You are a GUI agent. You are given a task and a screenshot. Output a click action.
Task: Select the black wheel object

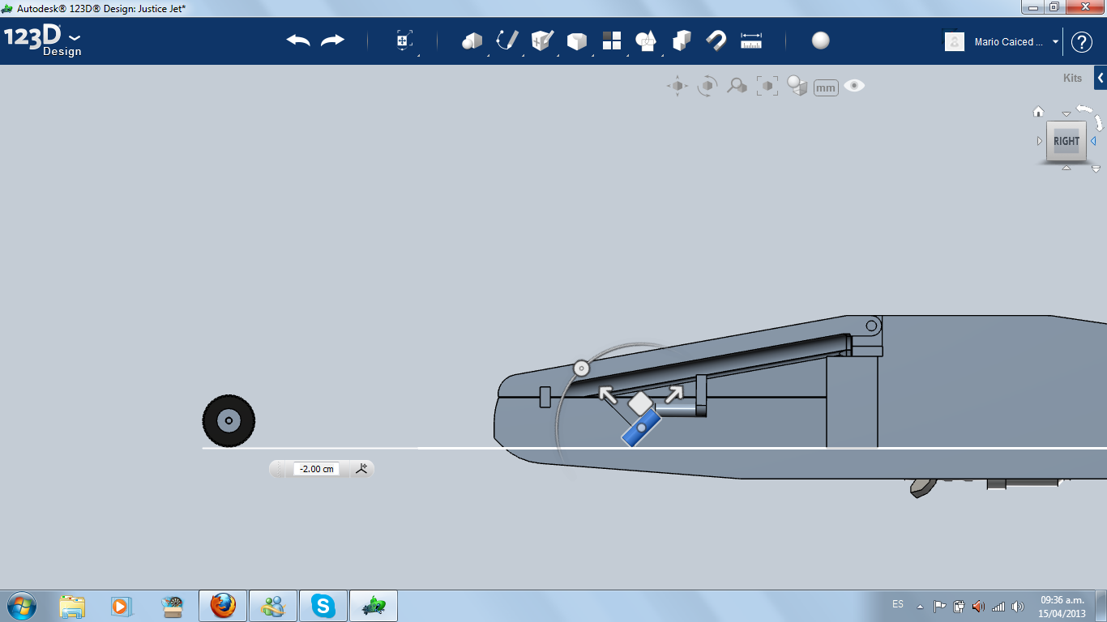pyautogui.click(x=229, y=420)
